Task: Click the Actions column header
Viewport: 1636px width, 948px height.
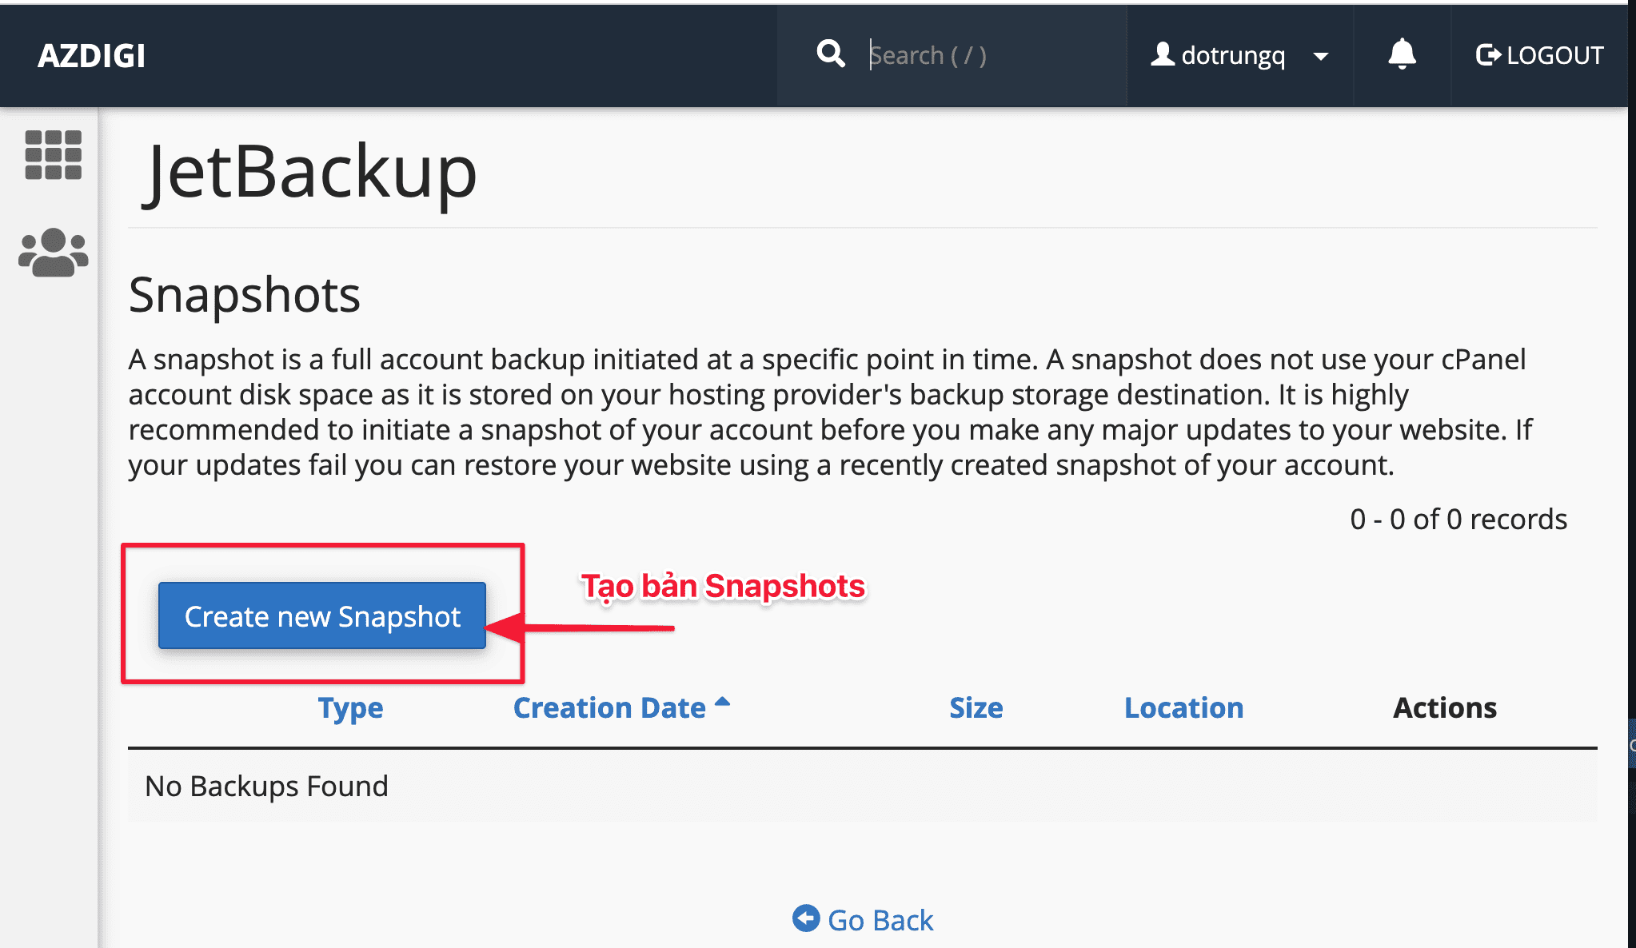Action: pos(1444,707)
